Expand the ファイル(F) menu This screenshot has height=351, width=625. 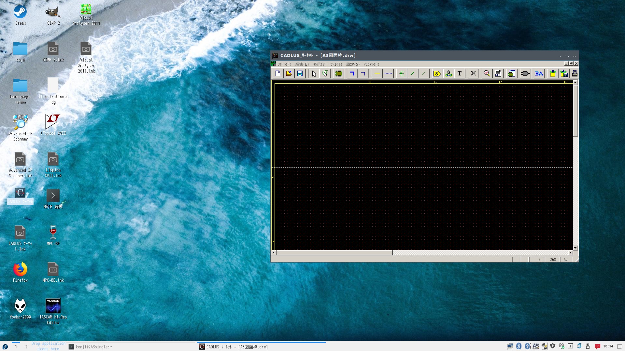[x=284, y=64]
